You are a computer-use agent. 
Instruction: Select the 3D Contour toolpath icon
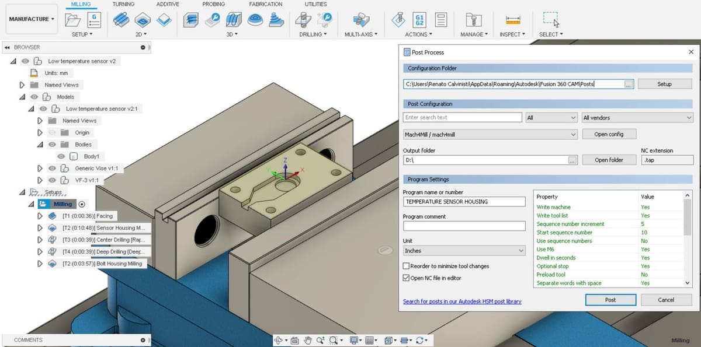click(x=255, y=20)
